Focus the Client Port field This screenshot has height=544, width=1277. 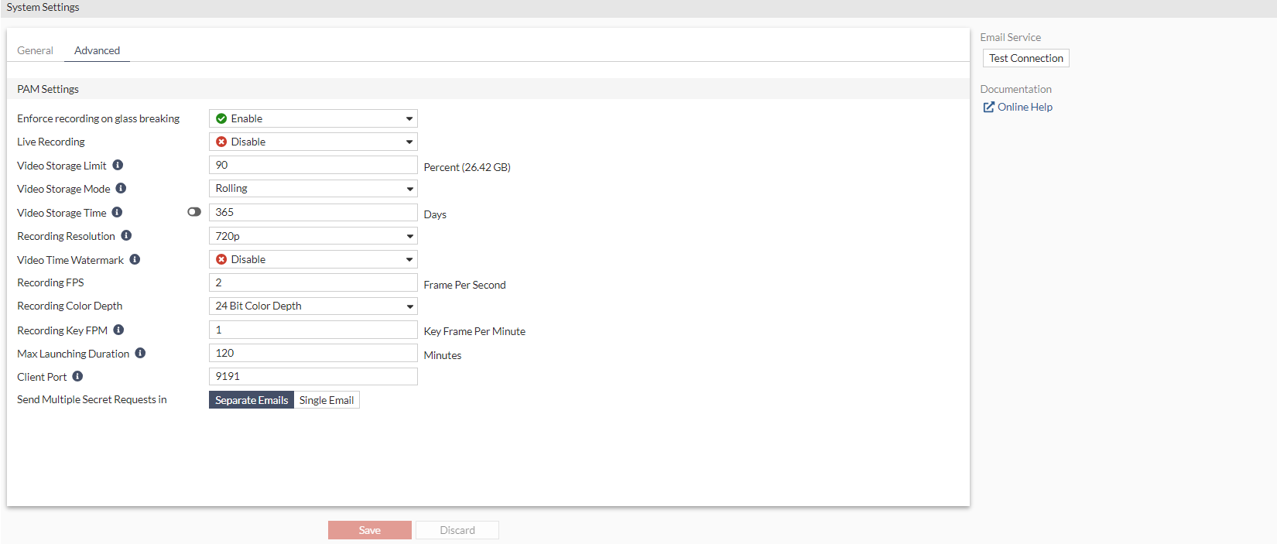(313, 376)
